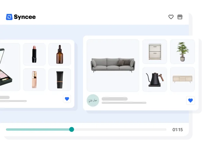The image size is (202, 149).
Task: Click the furniture supplier name placeholder
Action: click(114, 99)
